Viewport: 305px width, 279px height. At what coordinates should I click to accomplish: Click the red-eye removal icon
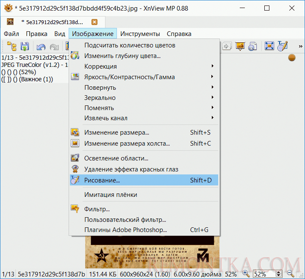click(x=75, y=169)
